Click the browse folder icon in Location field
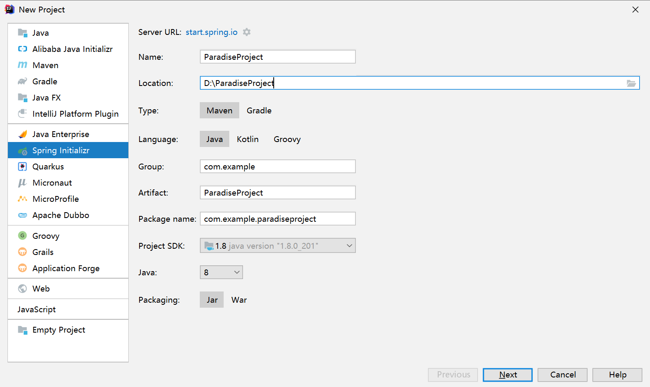 tap(631, 83)
